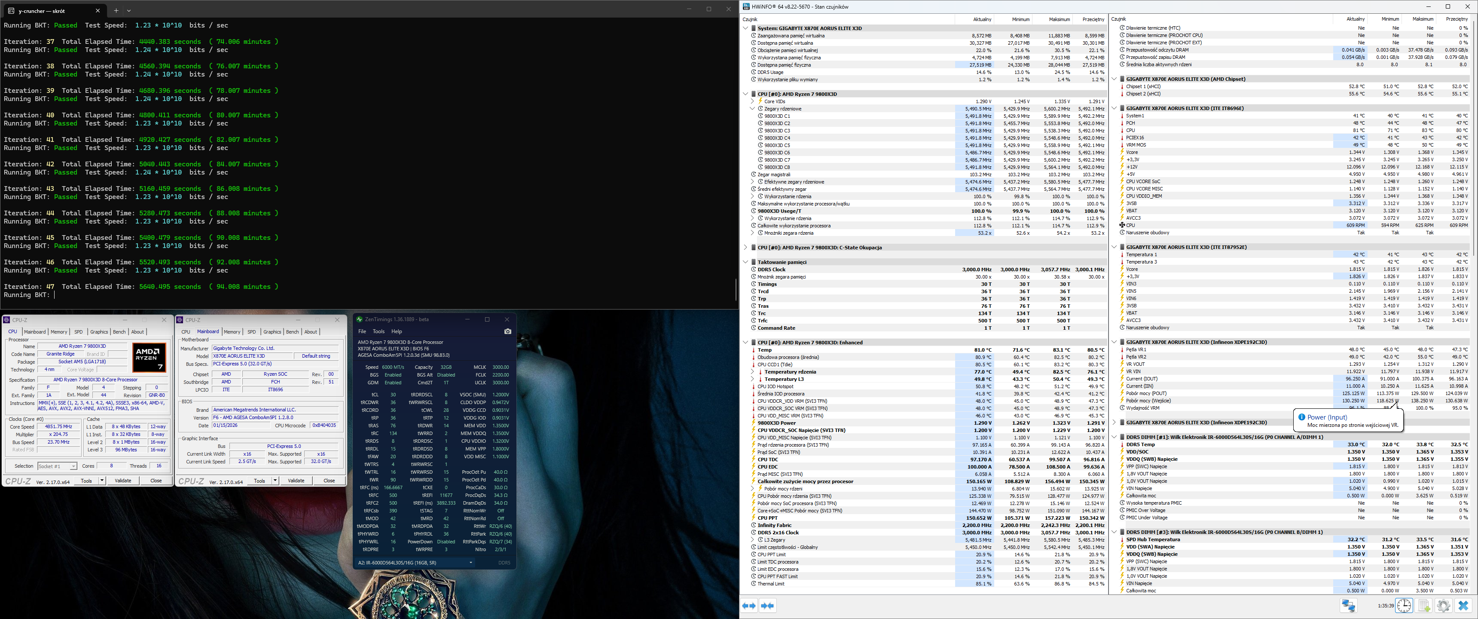Click the ZenTimings screenshot camera icon

(507, 331)
